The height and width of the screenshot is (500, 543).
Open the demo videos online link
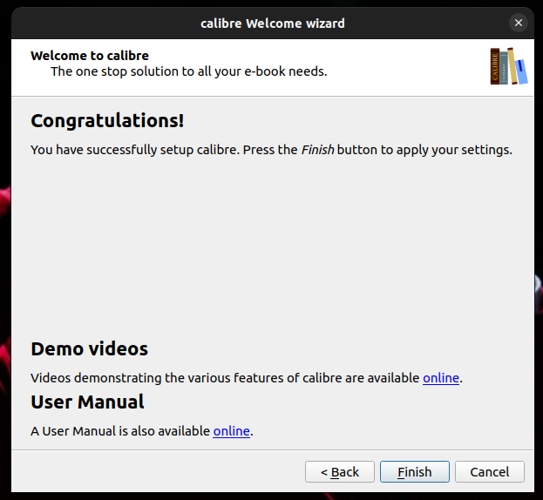pos(441,378)
